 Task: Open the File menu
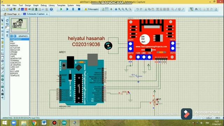pyautogui.click(x=3, y=6)
